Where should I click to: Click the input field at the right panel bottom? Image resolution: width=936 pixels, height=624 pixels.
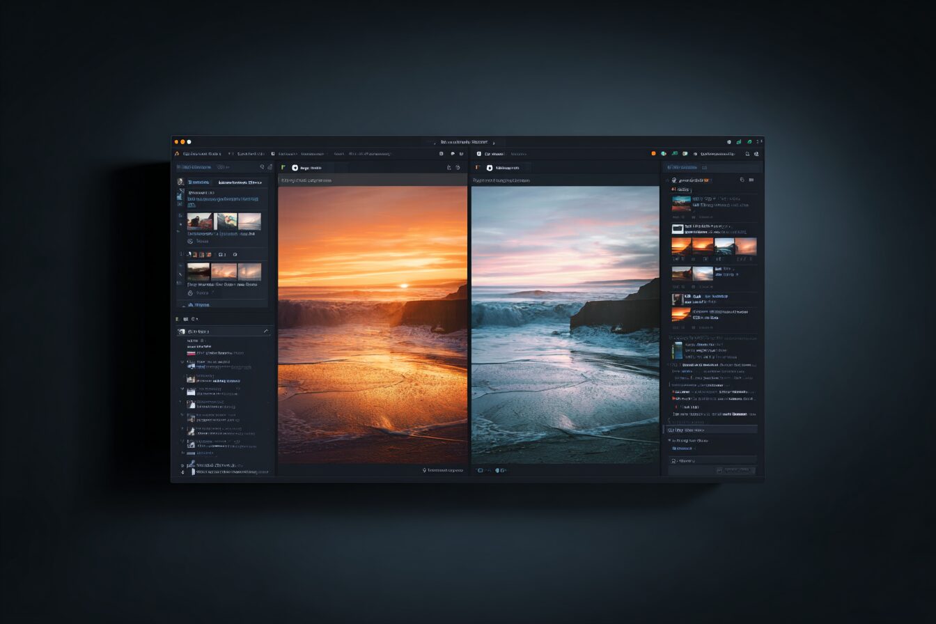coord(712,460)
